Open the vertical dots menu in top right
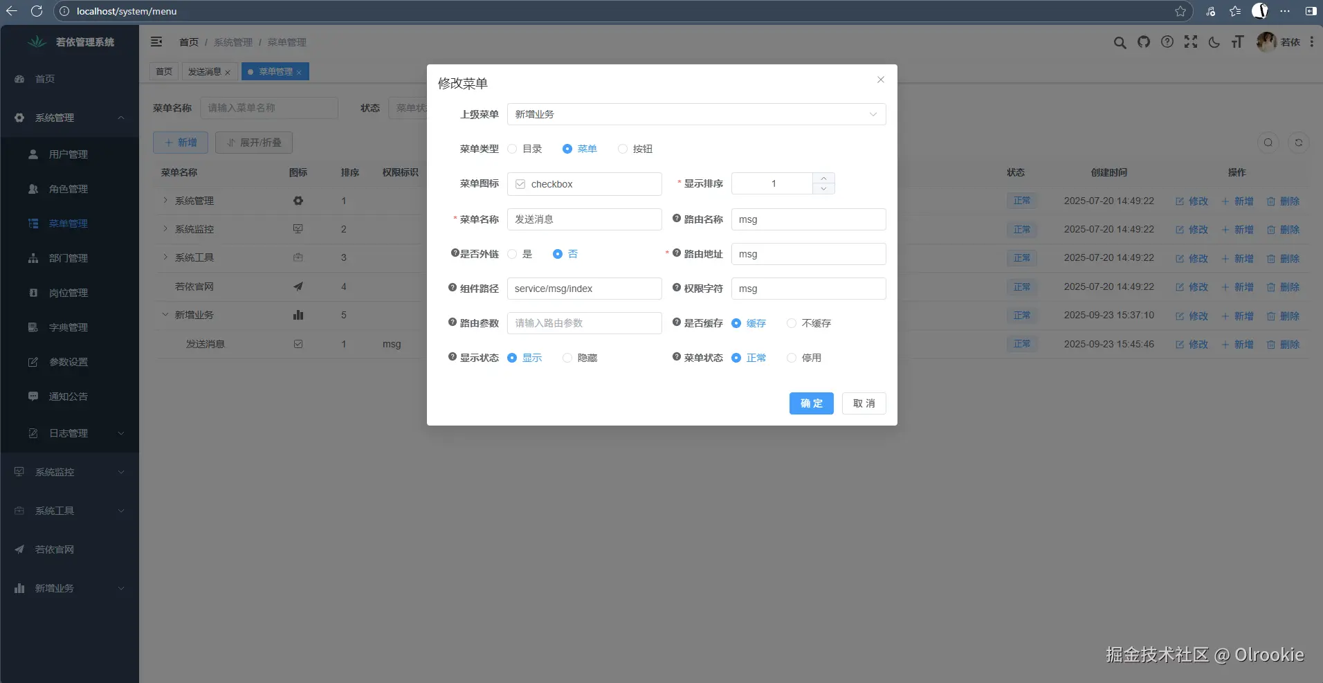Viewport: 1323px width, 683px height. (1312, 42)
